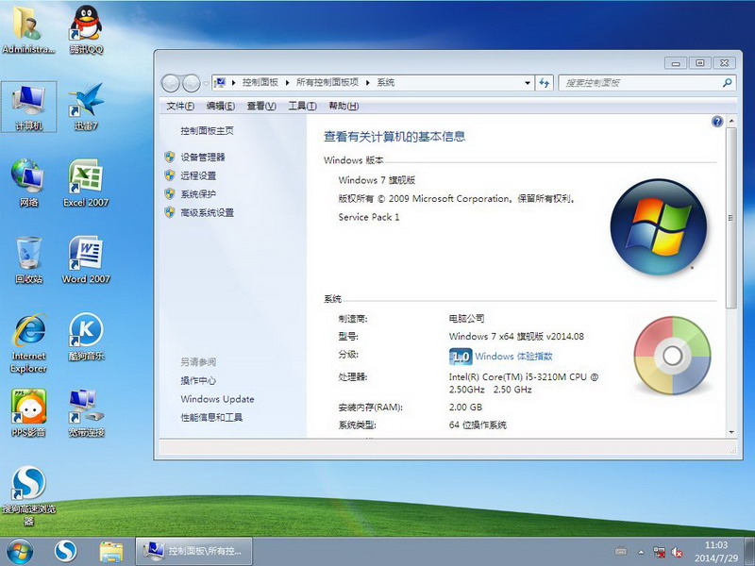Go to 控制面板主页

click(x=207, y=131)
